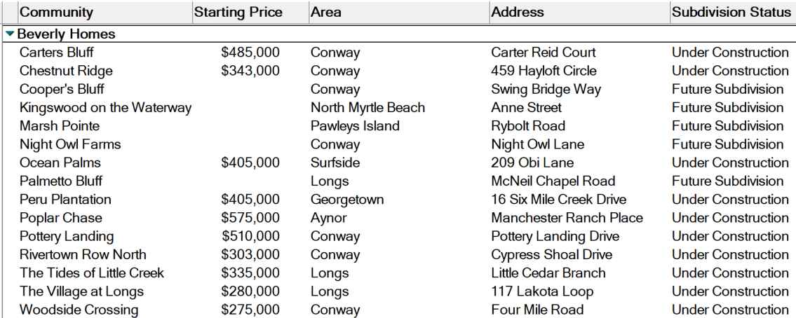The height and width of the screenshot is (318, 796).
Task: Click the $280,000 starting price cell
Action: (x=250, y=291)
